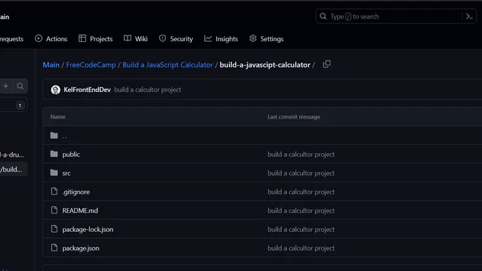The width and height of the screenshot is (482, 271).
Task: Go to FreeCodeCamp breadcrumb folder
Action: [91, 65]
